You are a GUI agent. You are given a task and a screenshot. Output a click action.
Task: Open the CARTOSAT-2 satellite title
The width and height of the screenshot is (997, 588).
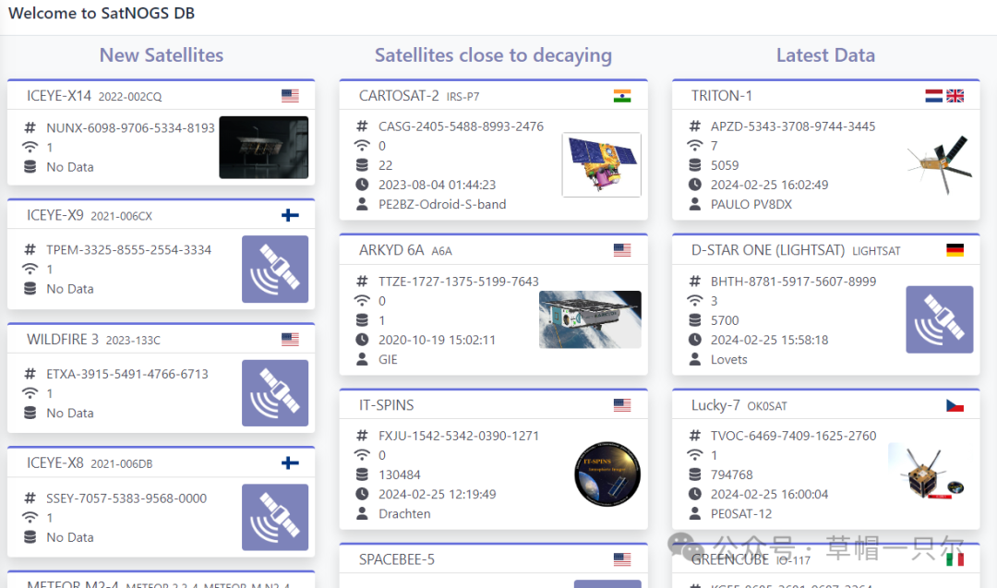(x=399, y=96)
